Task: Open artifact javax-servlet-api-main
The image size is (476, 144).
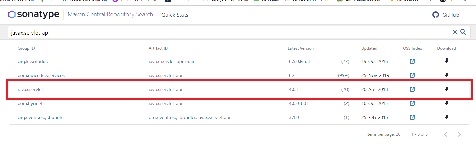Action: (172, 62)
